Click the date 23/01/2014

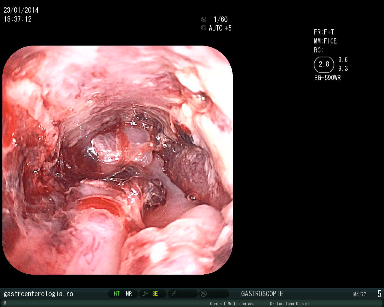(x=21, y=10)
